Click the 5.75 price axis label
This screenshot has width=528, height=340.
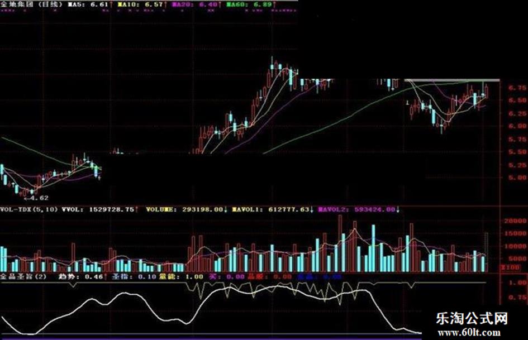click(x=517, y=139)
